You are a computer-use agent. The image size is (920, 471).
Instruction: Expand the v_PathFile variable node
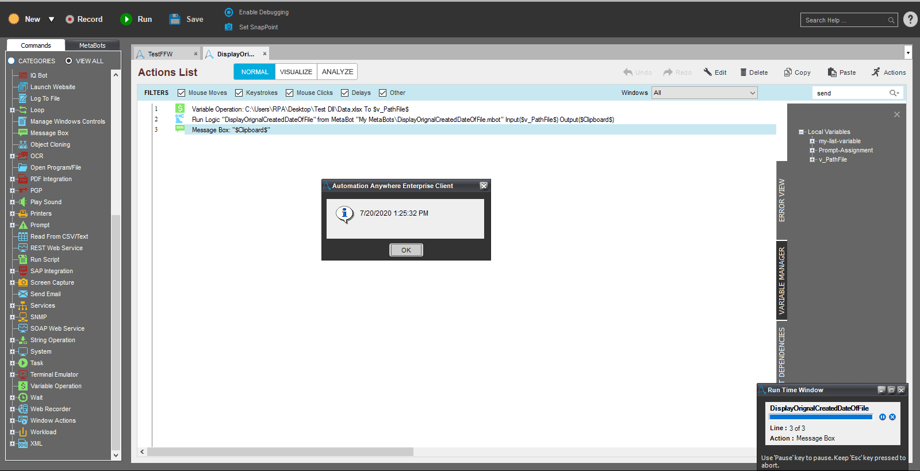[x=812, y=159]
